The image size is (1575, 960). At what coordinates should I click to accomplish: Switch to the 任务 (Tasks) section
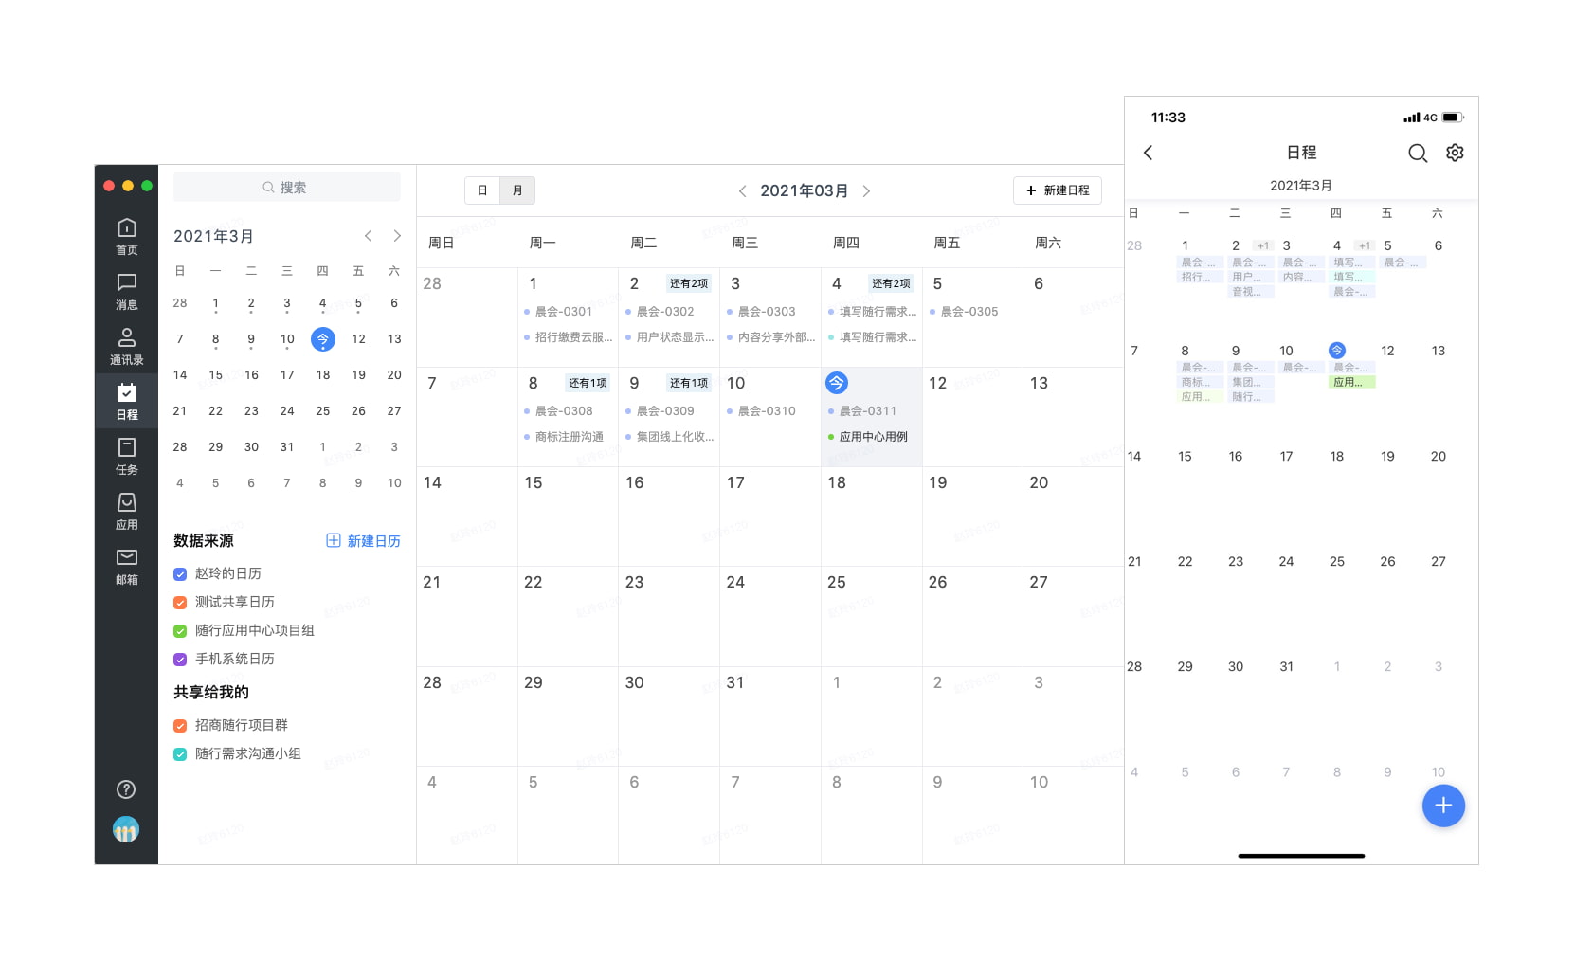point(126,455)
